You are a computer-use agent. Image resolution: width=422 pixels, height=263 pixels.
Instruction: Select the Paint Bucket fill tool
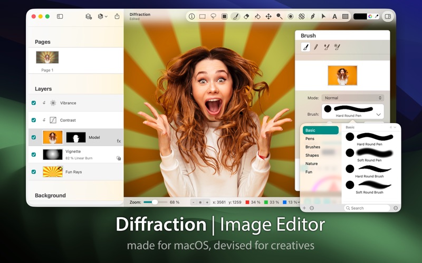pyautogui.click(x=257, y=16)
